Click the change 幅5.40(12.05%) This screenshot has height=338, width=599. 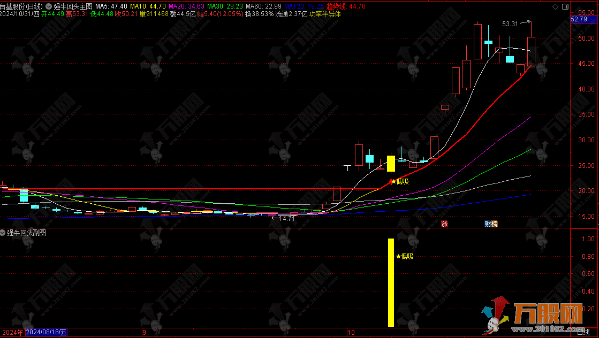click(220, 14)
